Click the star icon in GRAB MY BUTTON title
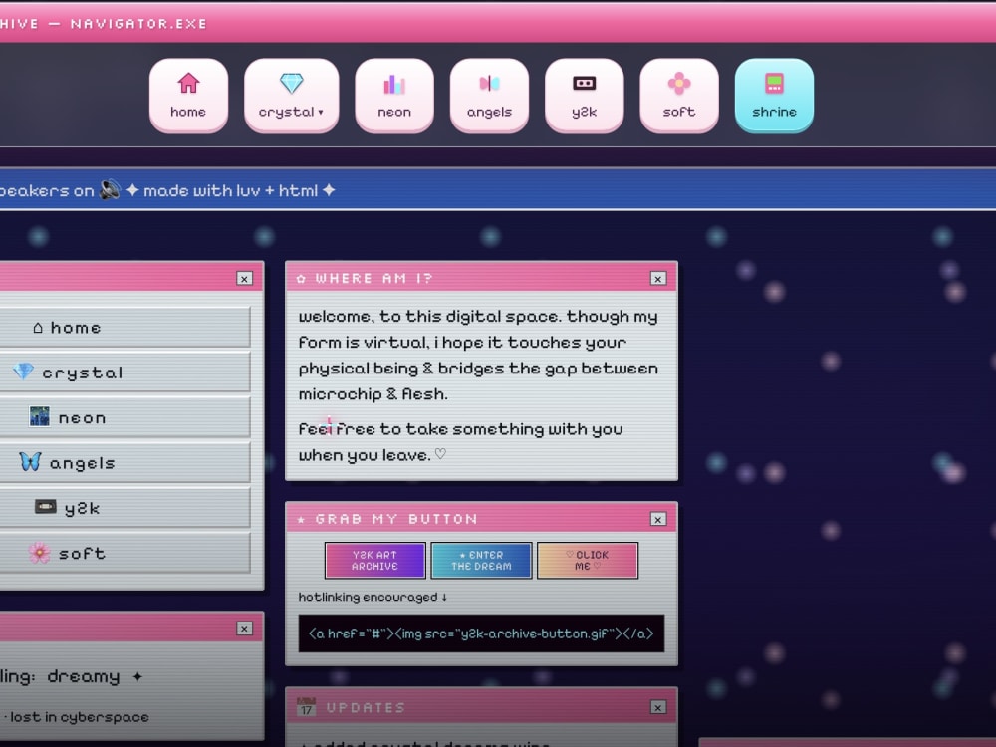 point(301,520)
